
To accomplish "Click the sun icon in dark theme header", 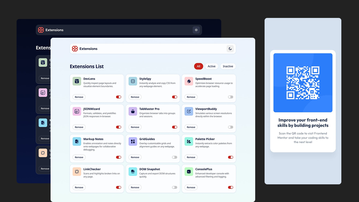I will click(x=196, y=30).
